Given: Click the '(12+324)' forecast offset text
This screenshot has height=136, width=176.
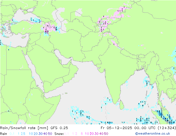Looking at the screenshot, I should coord(167,128).
